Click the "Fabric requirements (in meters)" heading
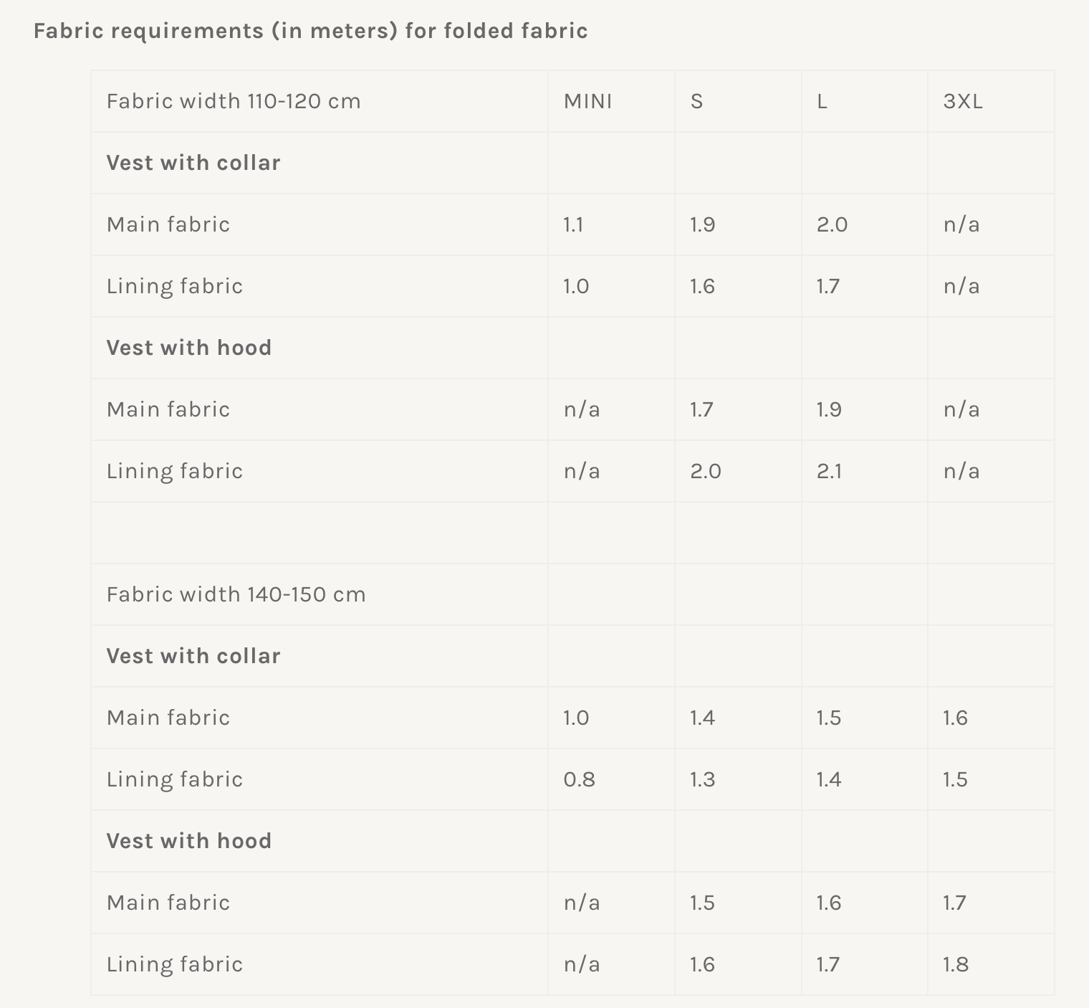The height and width of the screenshot is (1008, 1089). [x=310, y=31]
